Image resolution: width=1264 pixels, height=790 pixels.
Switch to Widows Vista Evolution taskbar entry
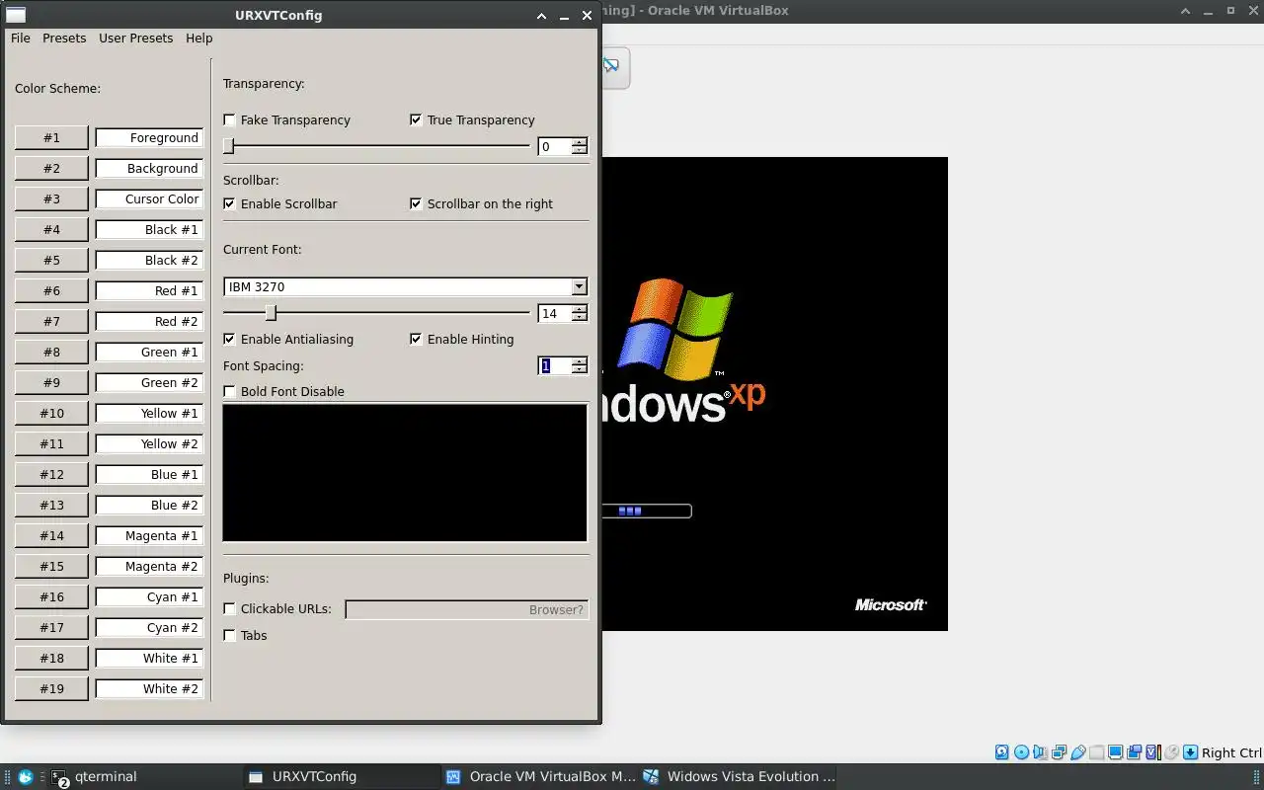(738, 777)
